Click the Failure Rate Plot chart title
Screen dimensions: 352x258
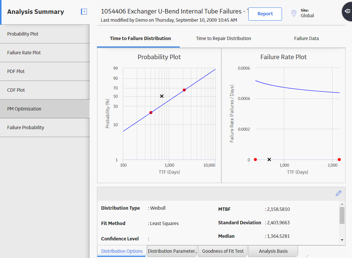[x=283, y=57]
